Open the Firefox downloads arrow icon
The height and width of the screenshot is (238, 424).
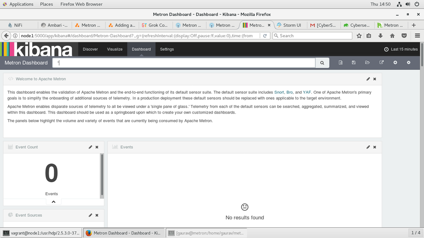pyautogui.click(x=380, y=36)
